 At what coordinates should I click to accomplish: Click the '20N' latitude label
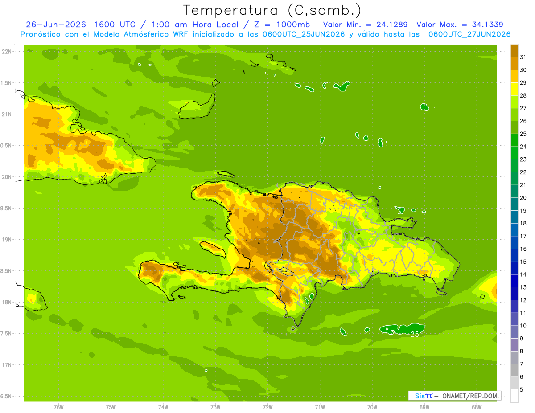pos(7,177)
